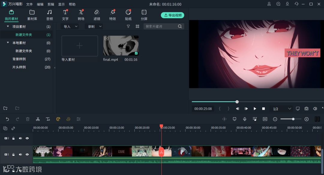Image resolution: width=324 pixels, height=175 pixels.
Task: Click the audio mixer icon
Action: coord(255,119)
